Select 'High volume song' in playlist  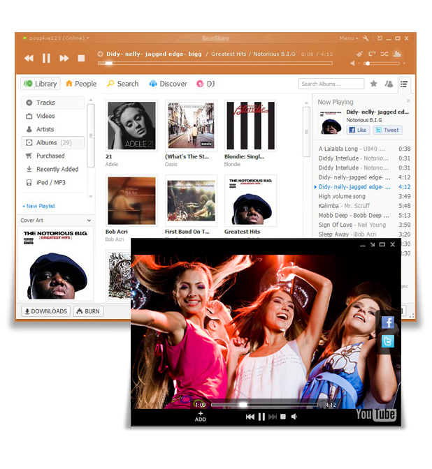pyautogui.click(x=364, y=196)
